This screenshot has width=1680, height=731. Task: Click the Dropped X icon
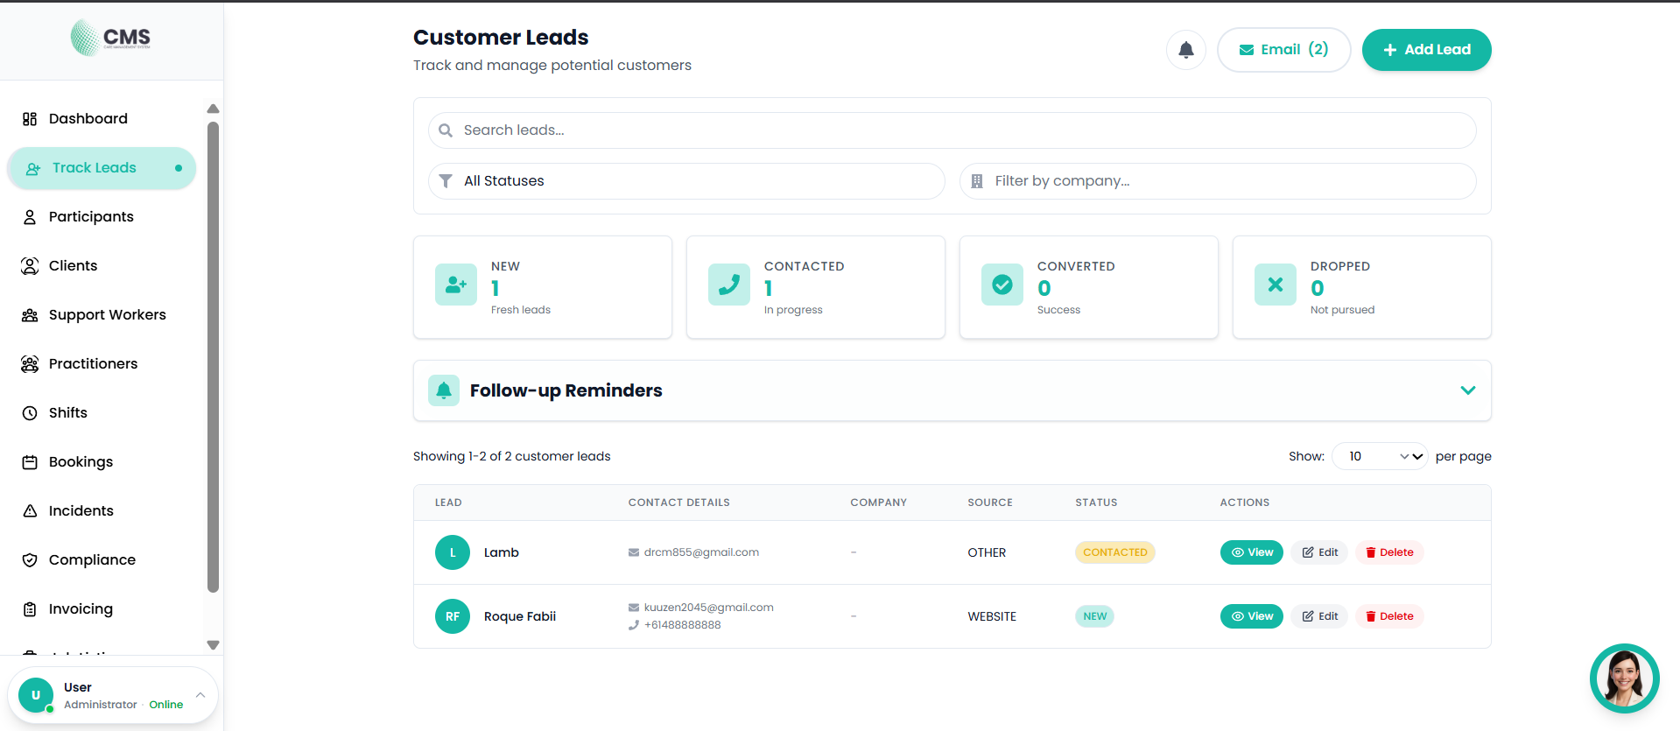1276,285
